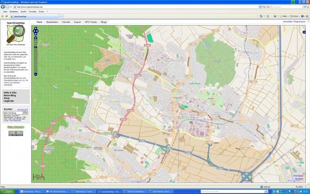Pan the map south with the down arrow
The width and height of the screenshot is (310, 194).
[35, 34]
